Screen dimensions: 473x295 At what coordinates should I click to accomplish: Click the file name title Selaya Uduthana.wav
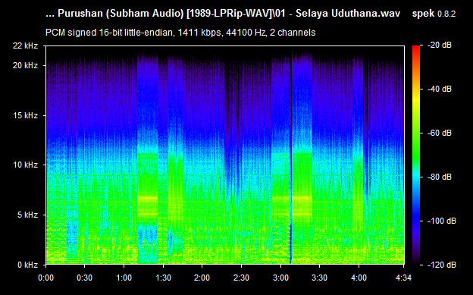click(x=223, y=14)
